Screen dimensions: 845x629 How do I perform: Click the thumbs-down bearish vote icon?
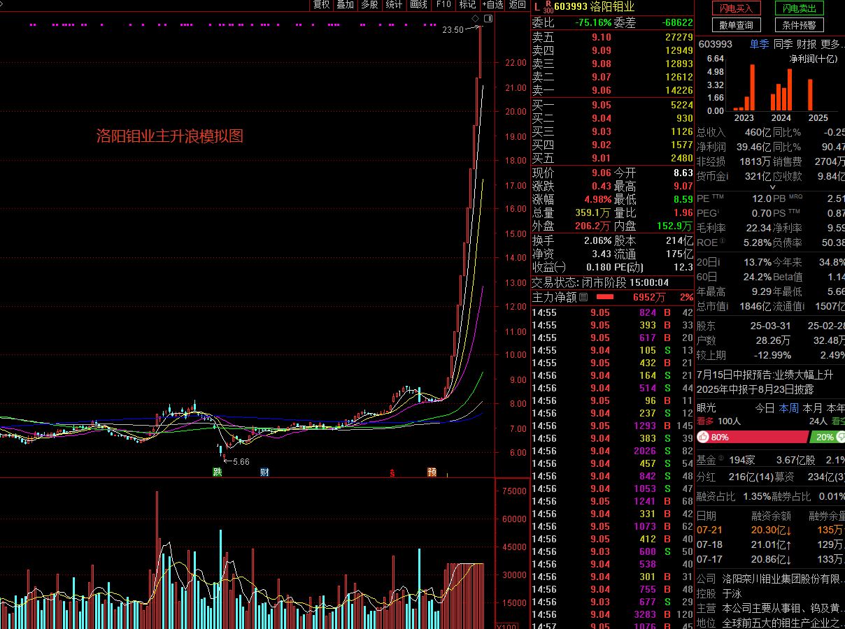click(x=840, y=437)
